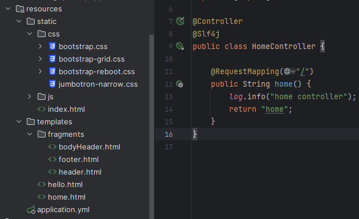359x219 pixels.
Task: Click the CSS file icon of bootstrap-grid.css
Action: [x=52, y=59]
